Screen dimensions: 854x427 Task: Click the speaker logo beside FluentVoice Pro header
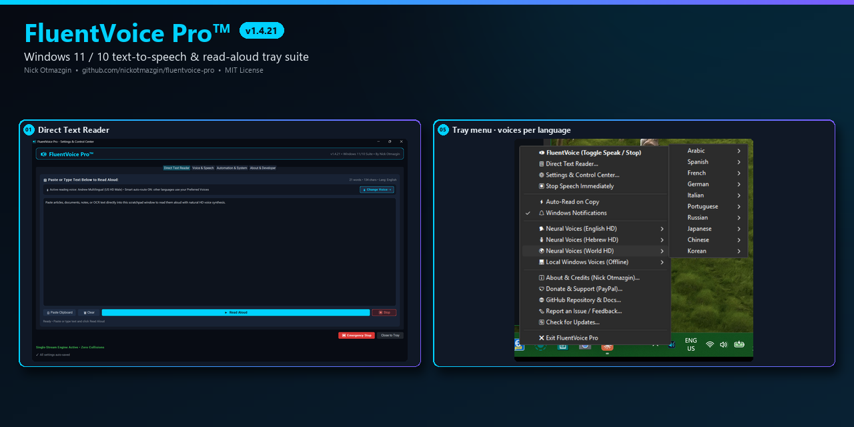pyautogui.click(x=44, y=154)
